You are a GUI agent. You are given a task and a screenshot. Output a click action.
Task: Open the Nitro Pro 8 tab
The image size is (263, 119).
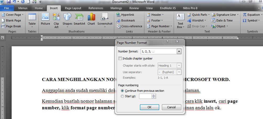tap(190, 8)
